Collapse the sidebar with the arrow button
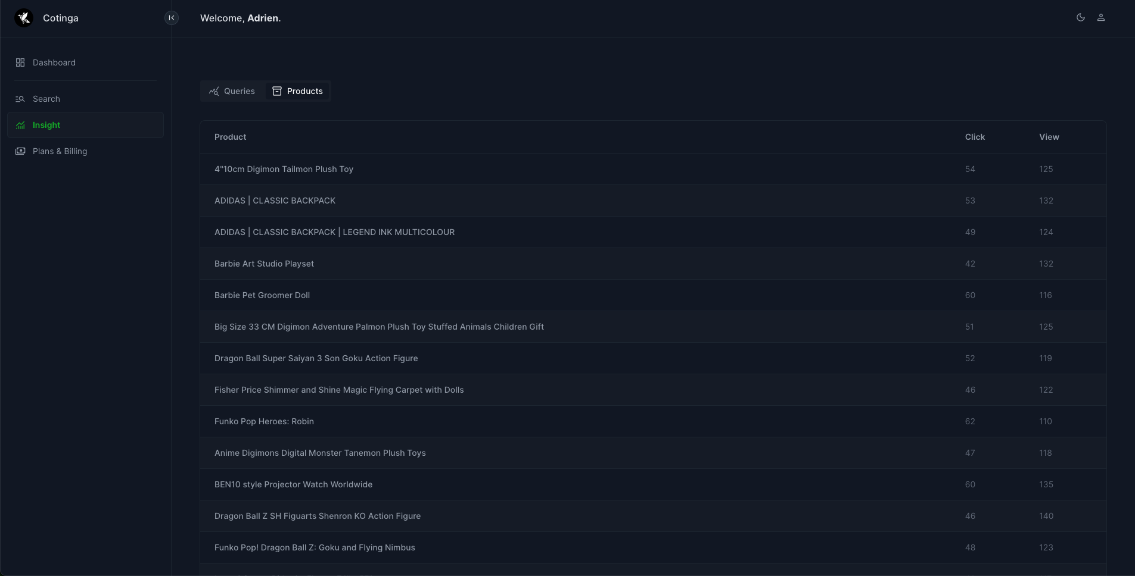1135x576 pixels. (x=172, y=18)
